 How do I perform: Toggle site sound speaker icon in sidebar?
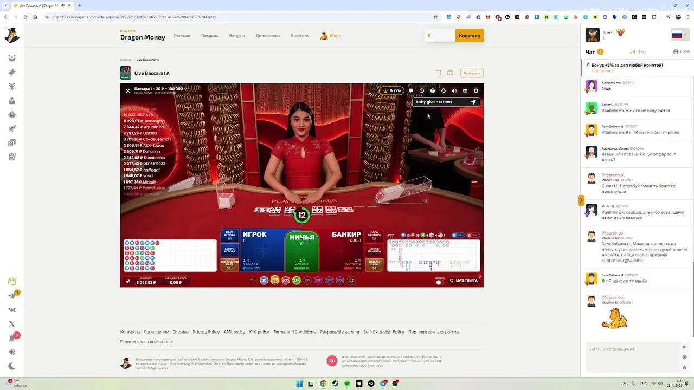point(12,352)
